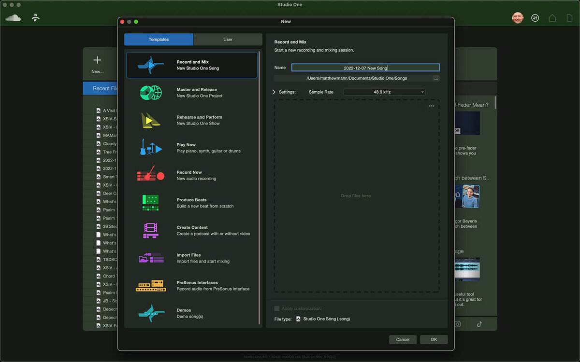580x362 pixels.
Task: Toggle the Apply customization checkbox
Action: click(277, 308)
